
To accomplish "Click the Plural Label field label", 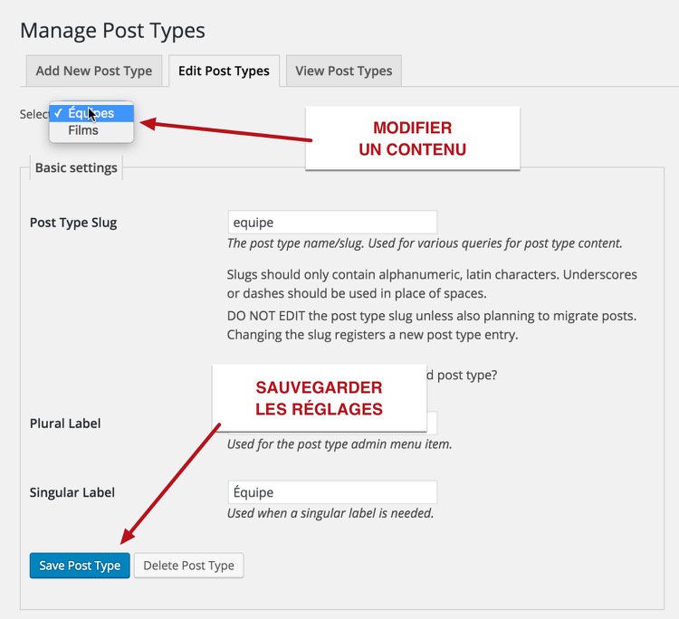I will tap(65, 424).
